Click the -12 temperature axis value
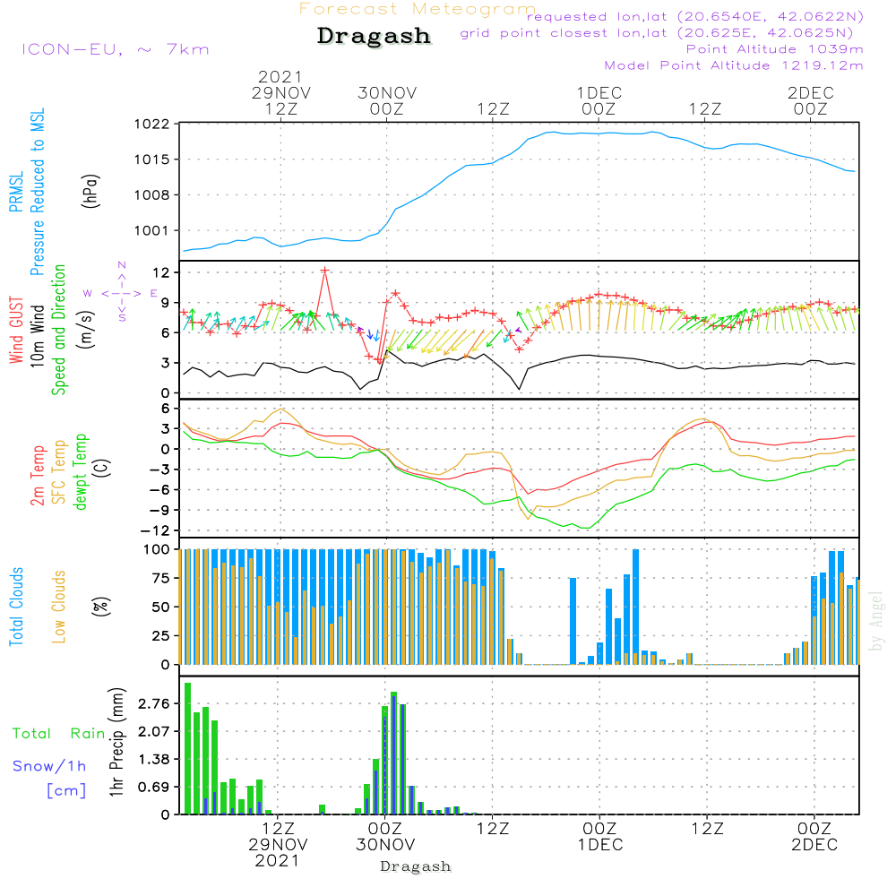The height and width of the screenshot is (896, 896). (x=155, y=530)
